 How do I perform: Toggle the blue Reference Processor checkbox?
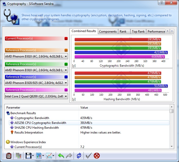(x=66, y=77)
